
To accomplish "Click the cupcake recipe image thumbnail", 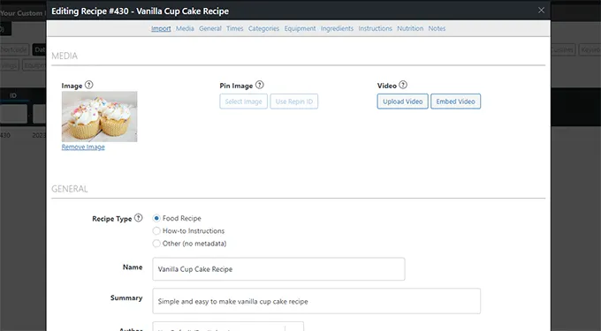I will click(99, 117).
